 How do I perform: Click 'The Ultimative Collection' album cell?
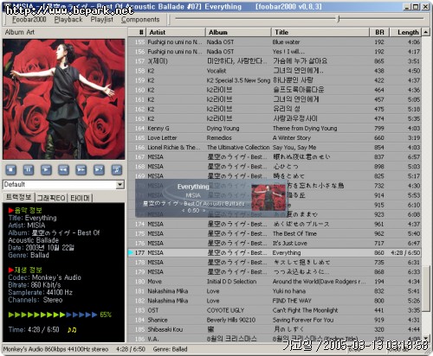point(238,147)
